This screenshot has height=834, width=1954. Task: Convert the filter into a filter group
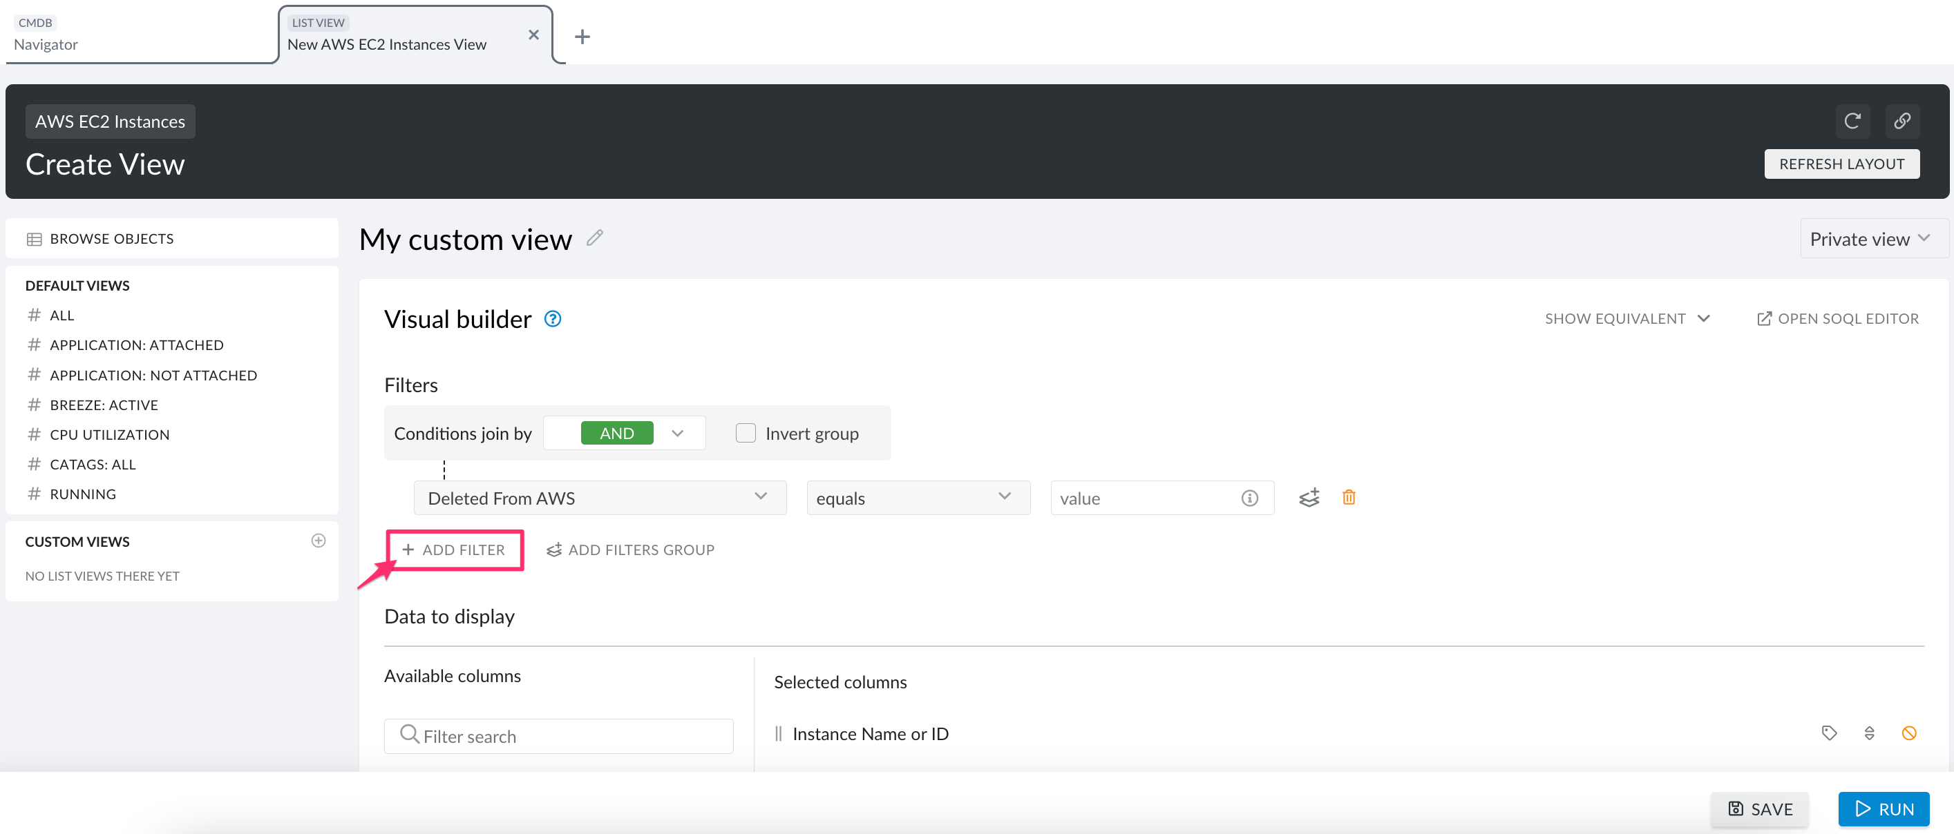point(1310,497)
